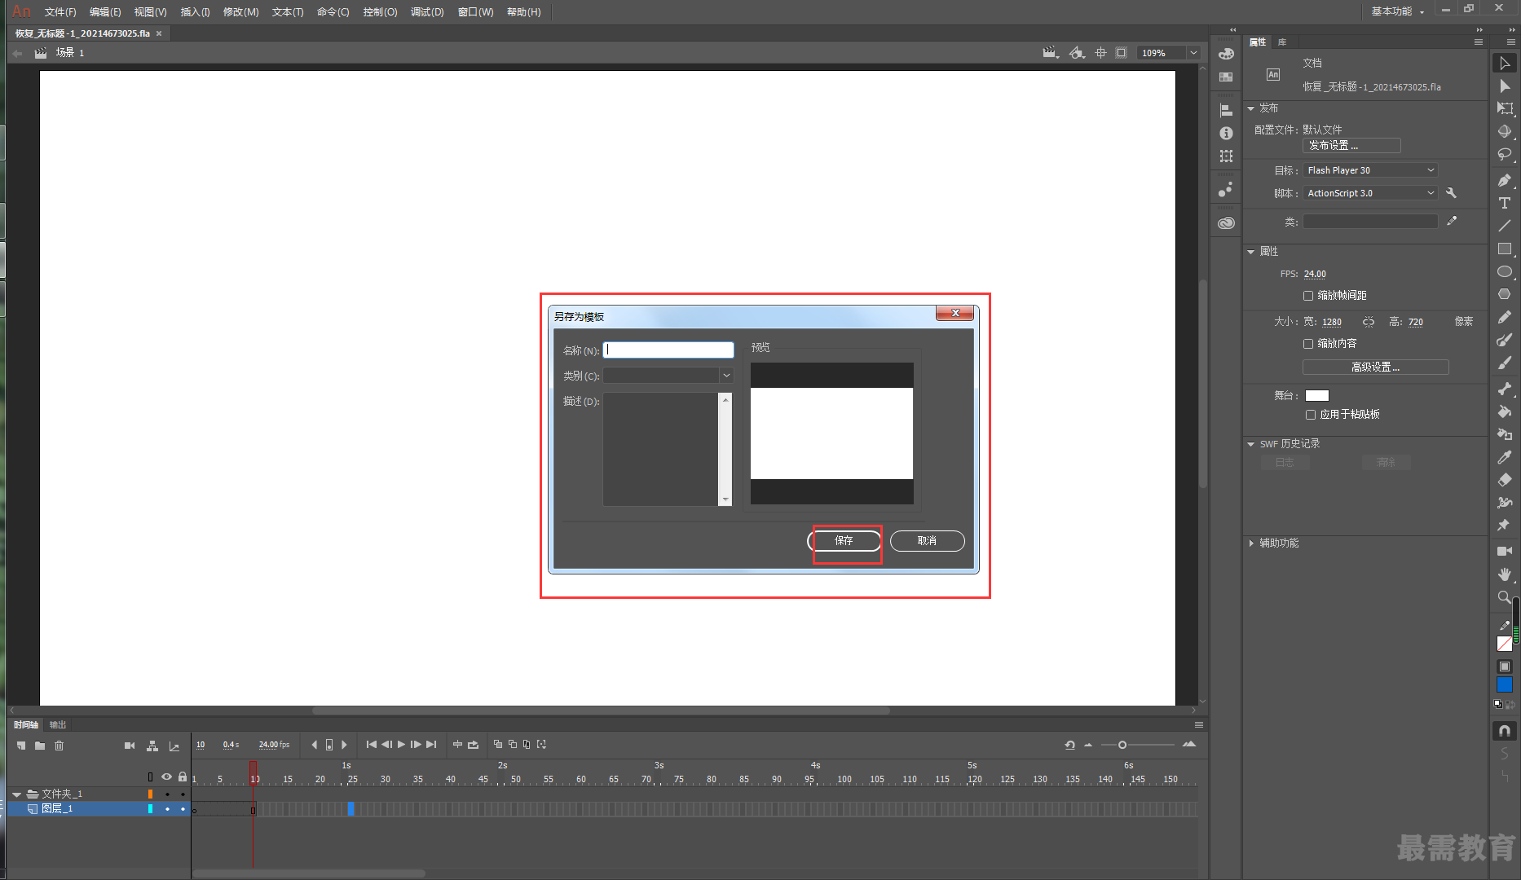
Task: Select the Bone tool
Action: point(1505,389)
